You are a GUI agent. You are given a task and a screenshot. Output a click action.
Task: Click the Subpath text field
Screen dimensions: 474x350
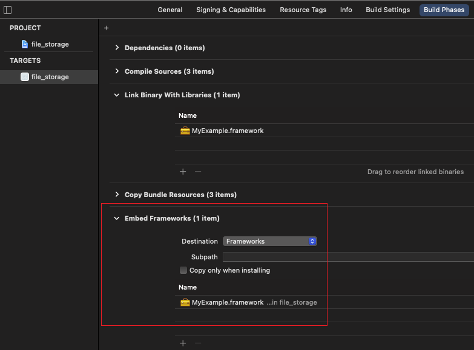point(347,257)
